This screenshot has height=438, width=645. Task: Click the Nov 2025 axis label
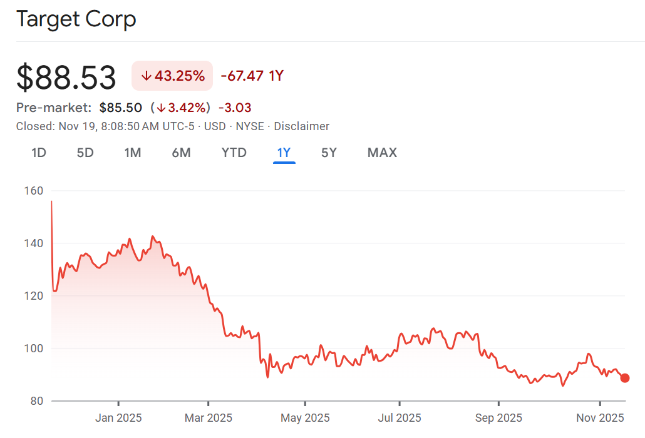(x=600, y=418)
